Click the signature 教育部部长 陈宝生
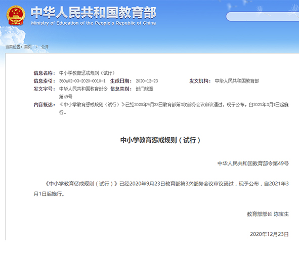 click(268, 214)
